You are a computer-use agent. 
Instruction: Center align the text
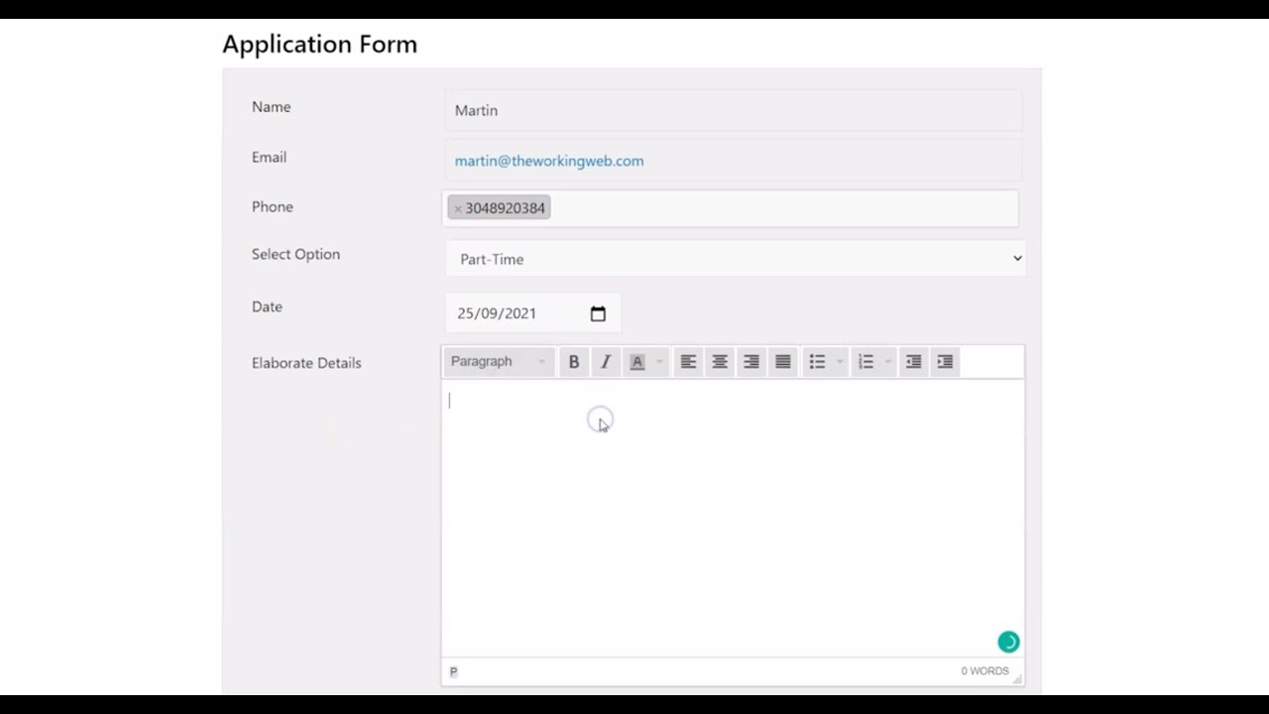point(720,362)
